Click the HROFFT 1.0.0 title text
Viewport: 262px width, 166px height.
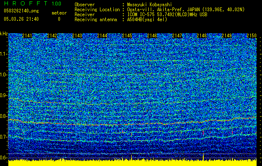click(32, 3)
